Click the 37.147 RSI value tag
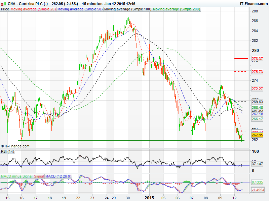The width and height of the screenshot is (269, 201). click(257, 164)
